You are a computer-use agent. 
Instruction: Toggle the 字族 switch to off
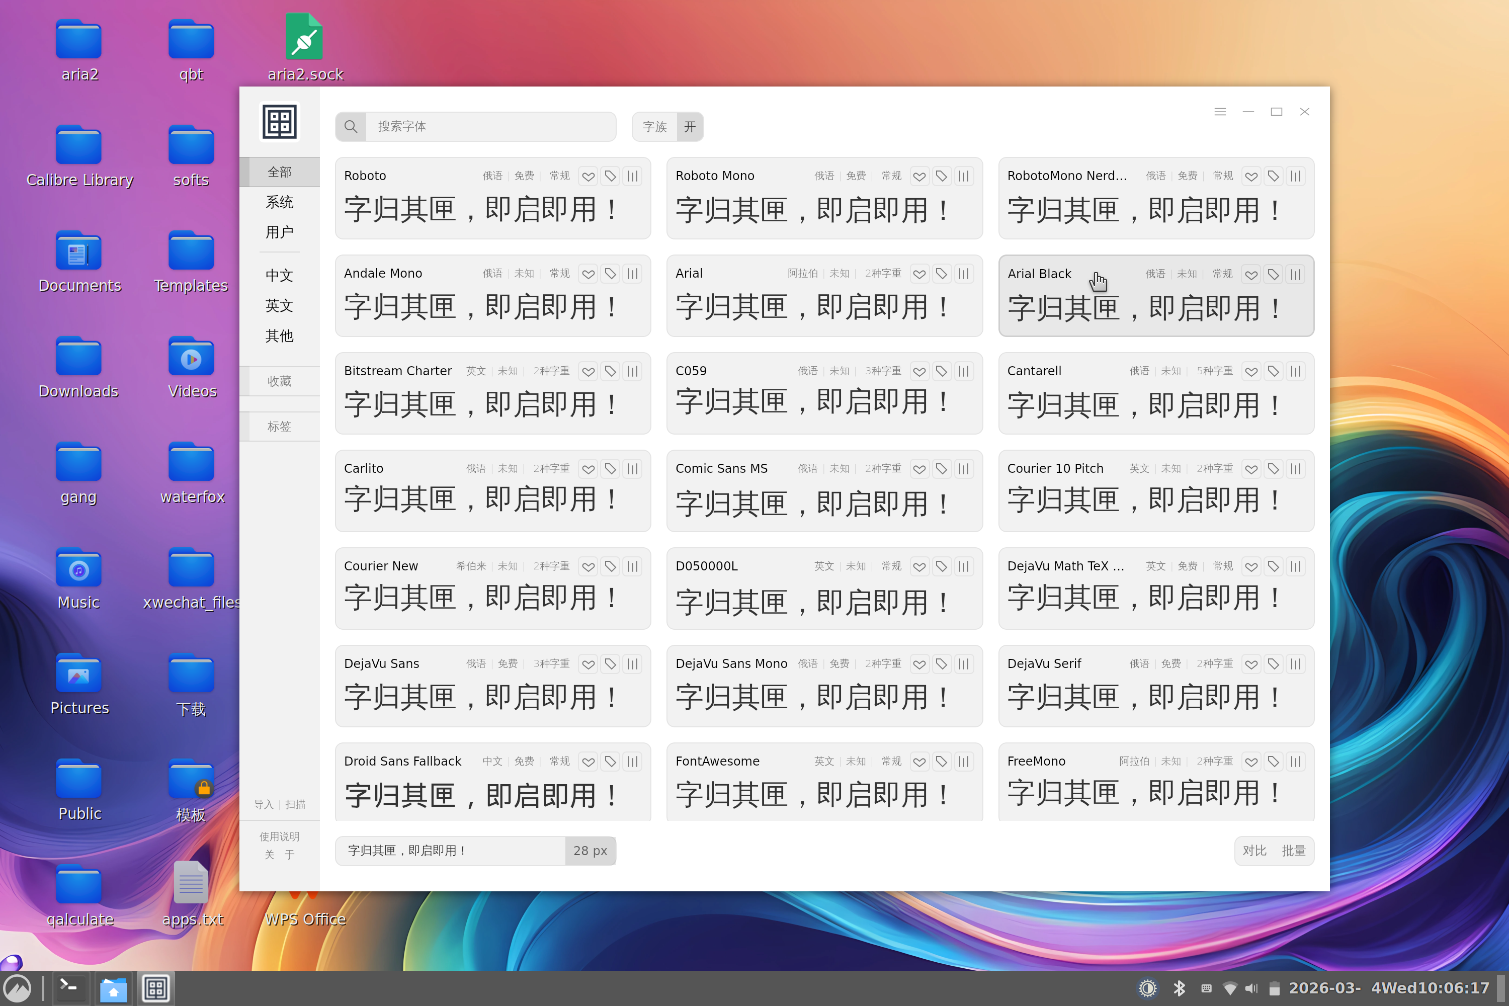(690, 126)
